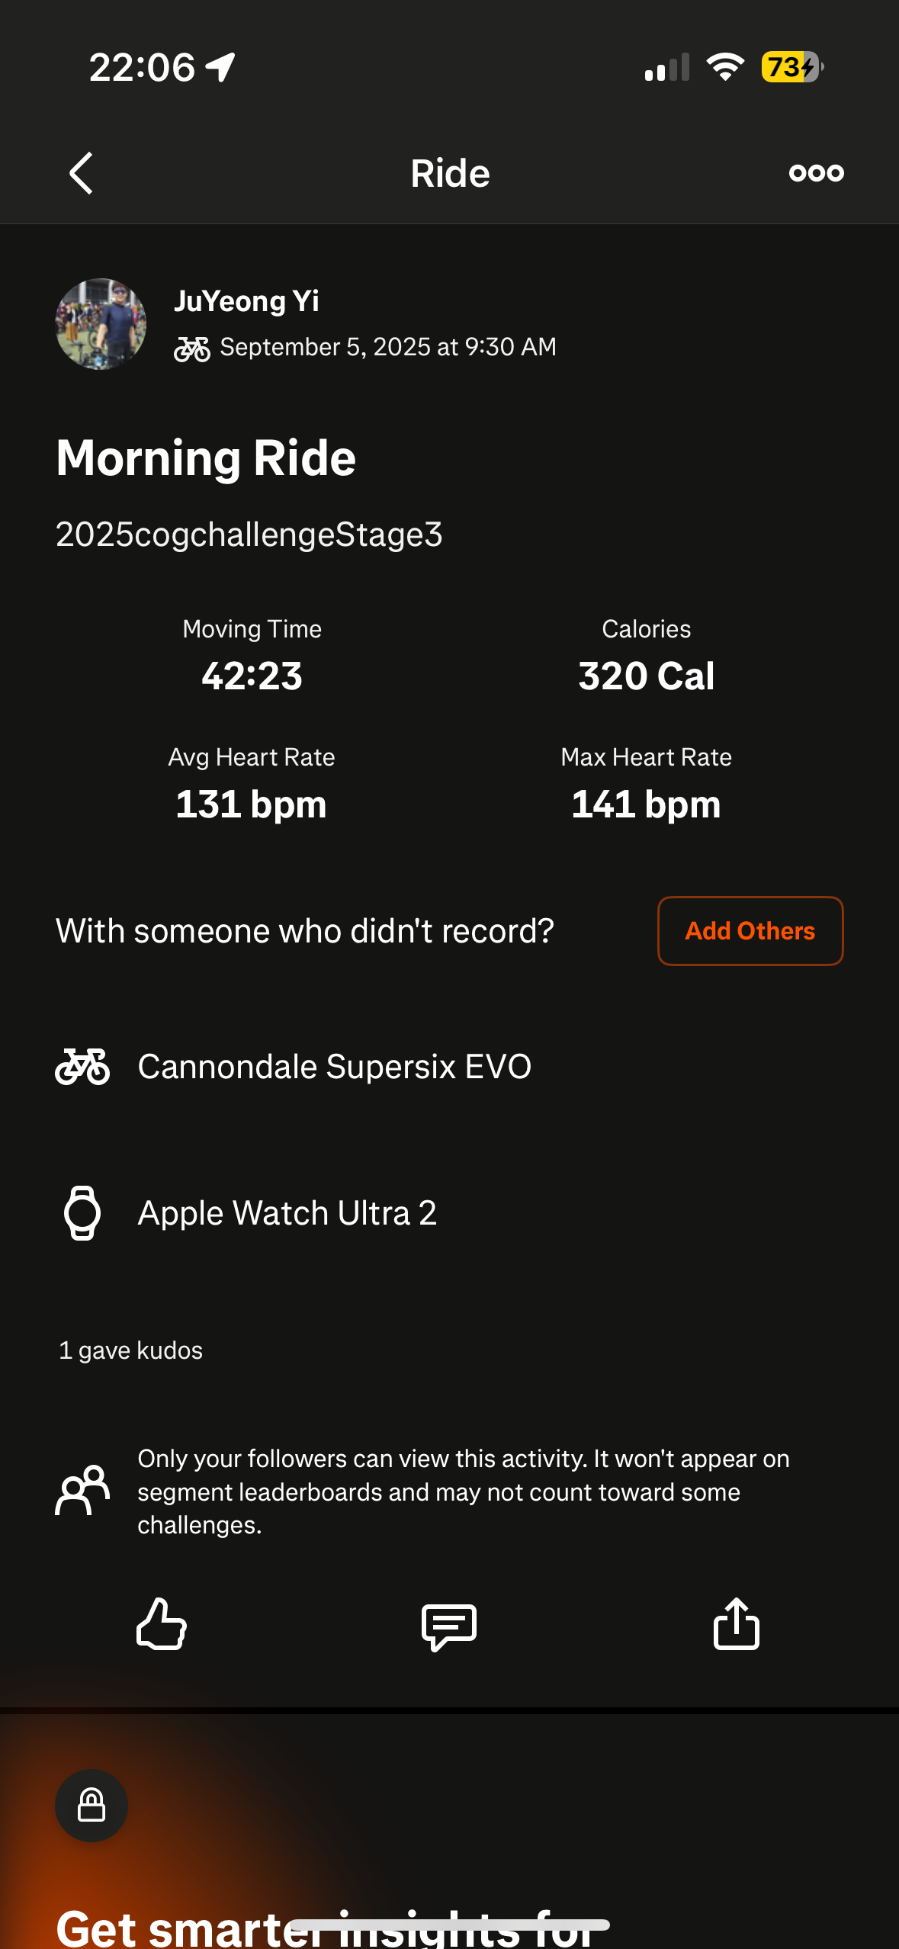899x1949 pixels.
Task: View who gave kudos
Action: [131, 1350]
